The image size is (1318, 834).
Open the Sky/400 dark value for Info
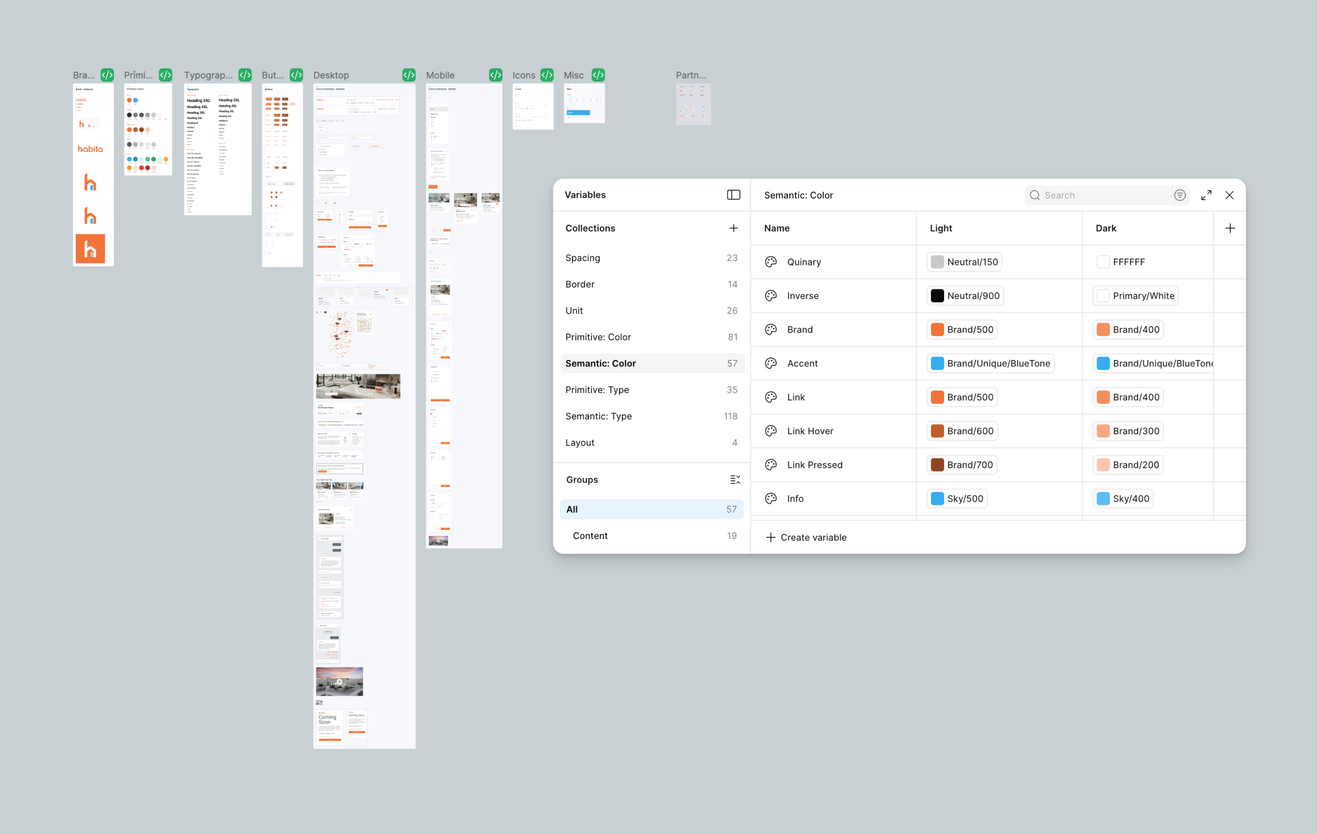pos(1123,499)
